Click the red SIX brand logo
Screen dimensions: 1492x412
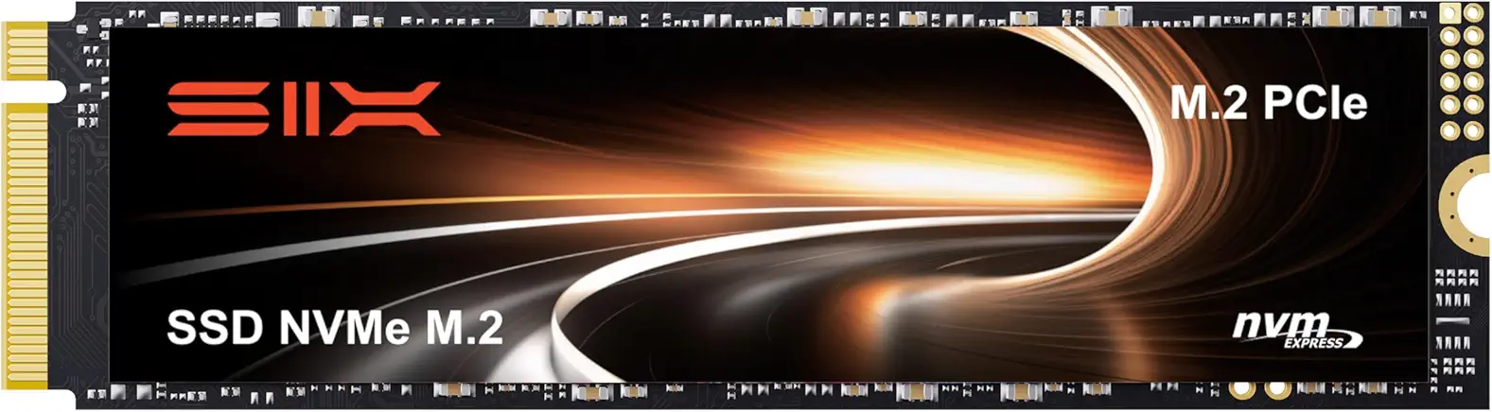(304, 109)
